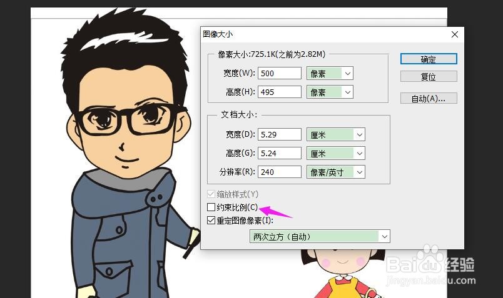Open the 高度(G) 厘米 unit dropdown
The image size is (503, 298).
(x=336, y=154)
